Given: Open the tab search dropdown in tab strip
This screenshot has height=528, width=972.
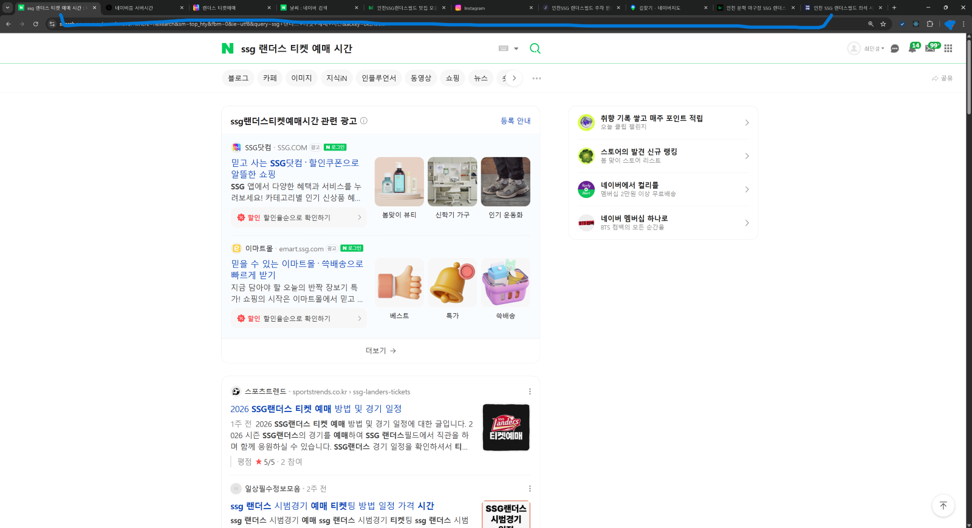Looking at the screenshot, I should [x=7, y=7].
